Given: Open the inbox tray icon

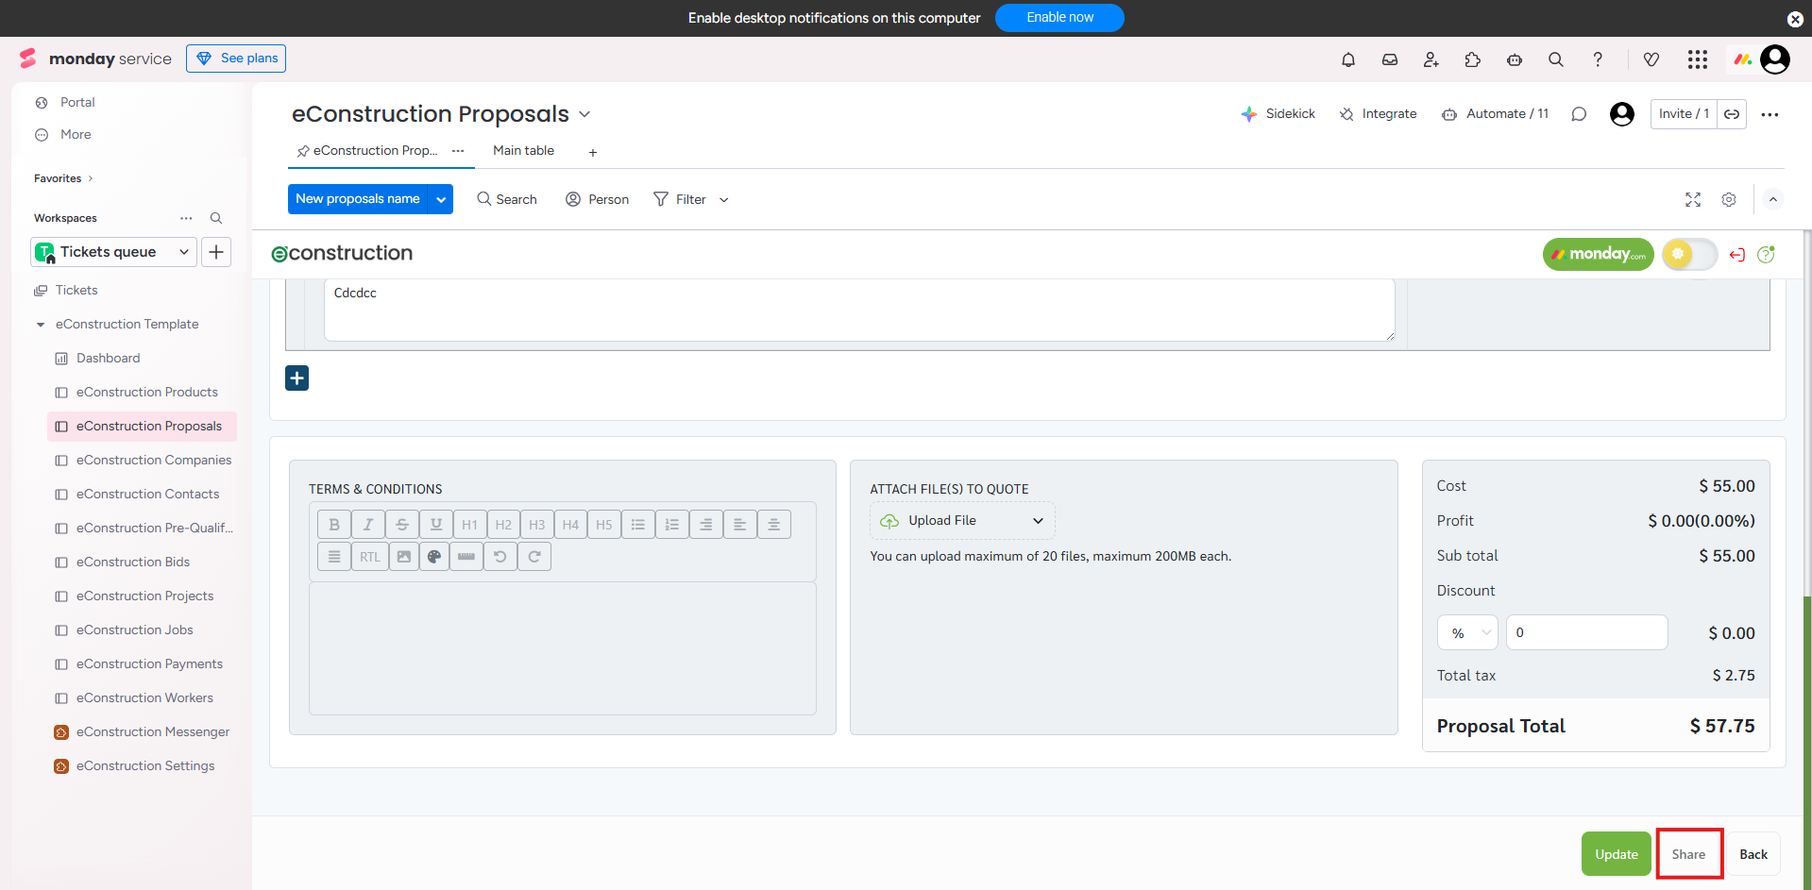Looking at the screenshot, I should point(1389,59).
